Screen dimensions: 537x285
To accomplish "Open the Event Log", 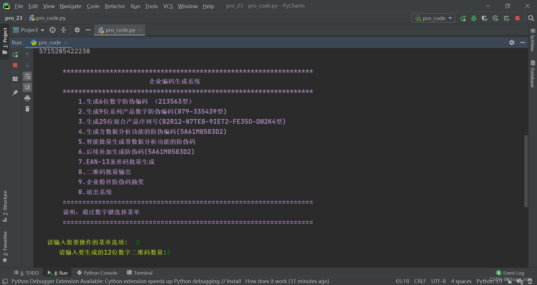I will click(x=510, y=273).
